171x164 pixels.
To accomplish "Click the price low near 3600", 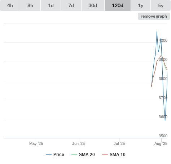I will pos(165,121).
